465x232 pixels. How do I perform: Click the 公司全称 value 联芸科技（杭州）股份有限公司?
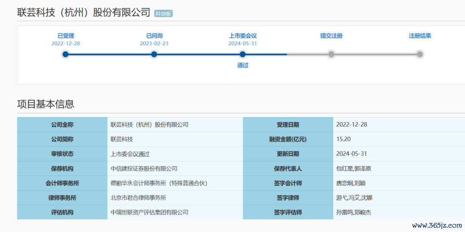149,125
